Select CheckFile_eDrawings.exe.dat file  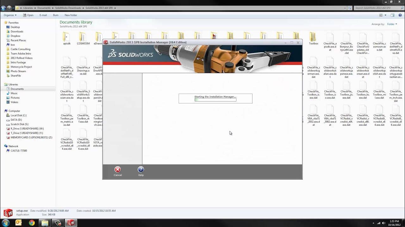[x=83, y=66]
